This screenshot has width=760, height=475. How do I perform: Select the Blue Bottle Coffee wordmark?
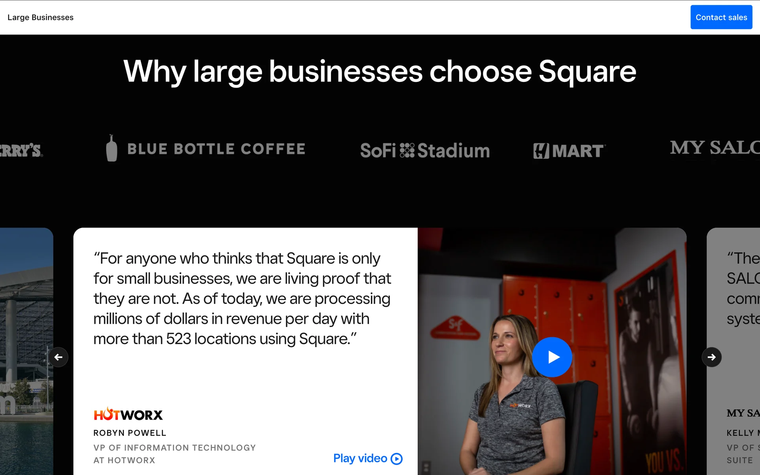tap(216, 149)
